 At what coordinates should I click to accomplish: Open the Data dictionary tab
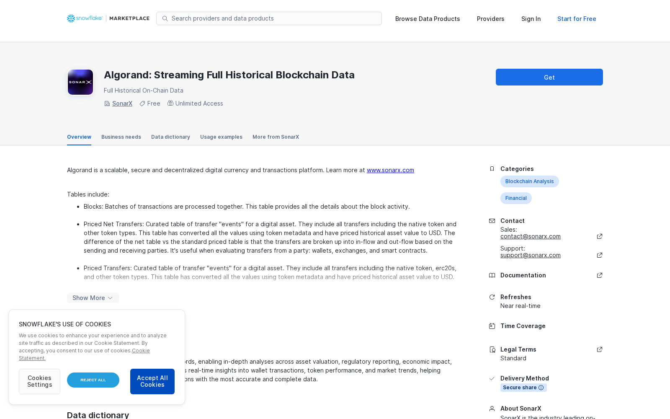[x=170, y=137]
